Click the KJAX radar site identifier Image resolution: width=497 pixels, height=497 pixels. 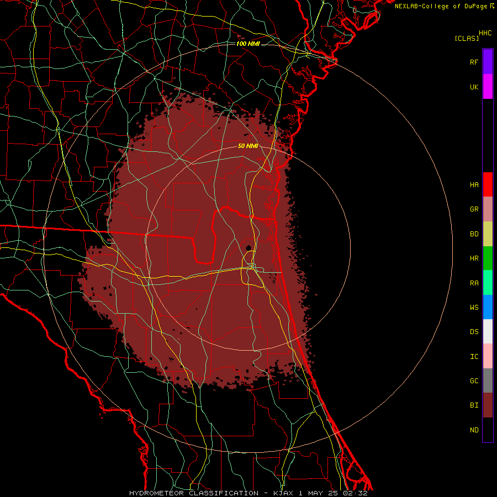pos(283,493)
